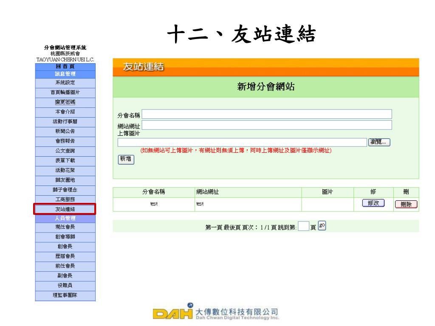
Task: Open 創會導師 menu entry
Action: click(x=65, y=237)
